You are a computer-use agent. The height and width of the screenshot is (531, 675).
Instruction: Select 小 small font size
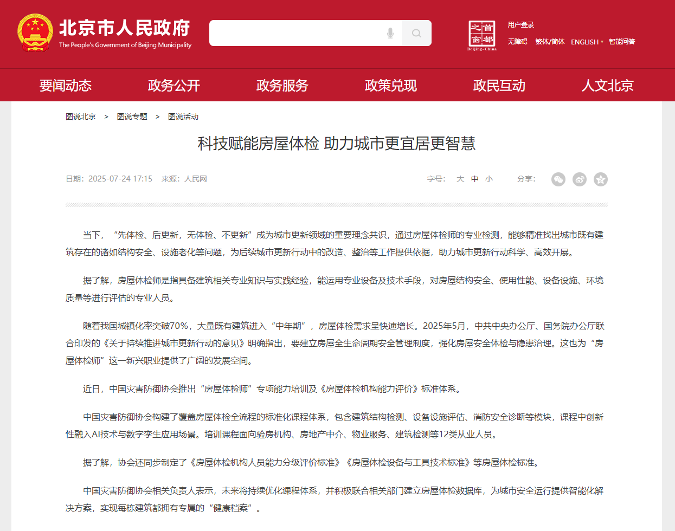(489, 179)
